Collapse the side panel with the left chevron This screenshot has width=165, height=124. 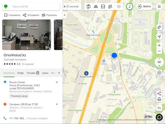point(65,15)
